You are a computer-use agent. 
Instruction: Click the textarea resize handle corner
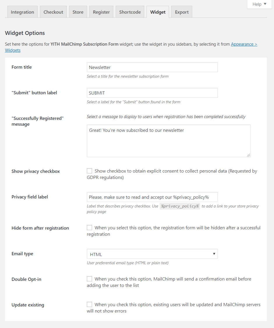tap(248, 155)
